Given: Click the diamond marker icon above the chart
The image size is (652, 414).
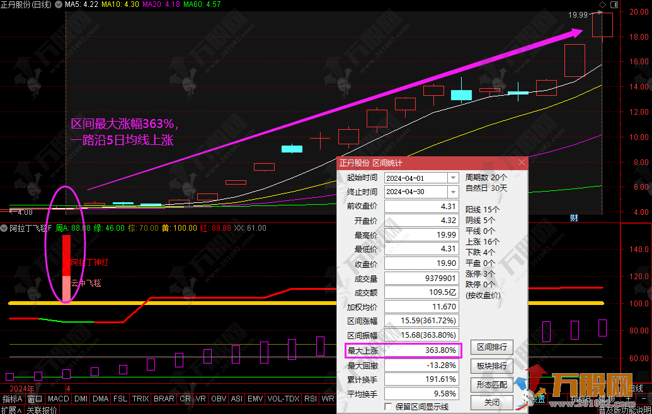Looking at the screenshot, I should pyautogui.click(x=602, y=4).
